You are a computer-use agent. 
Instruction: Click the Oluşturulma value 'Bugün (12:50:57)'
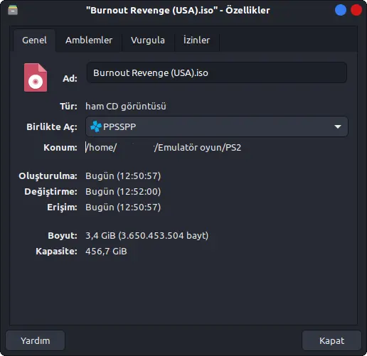[x=123, y=176]
